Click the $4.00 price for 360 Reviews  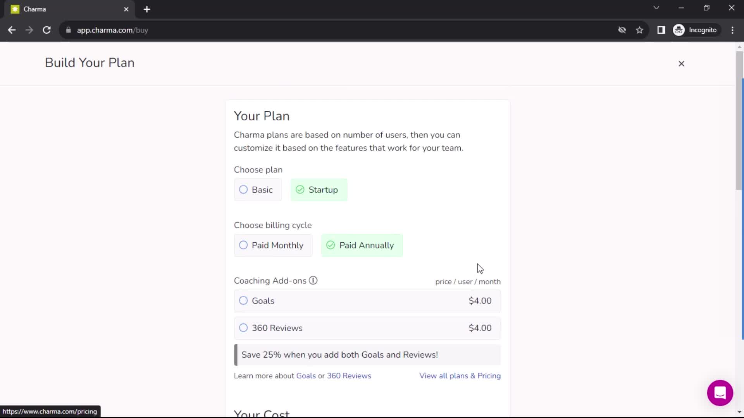480,328
